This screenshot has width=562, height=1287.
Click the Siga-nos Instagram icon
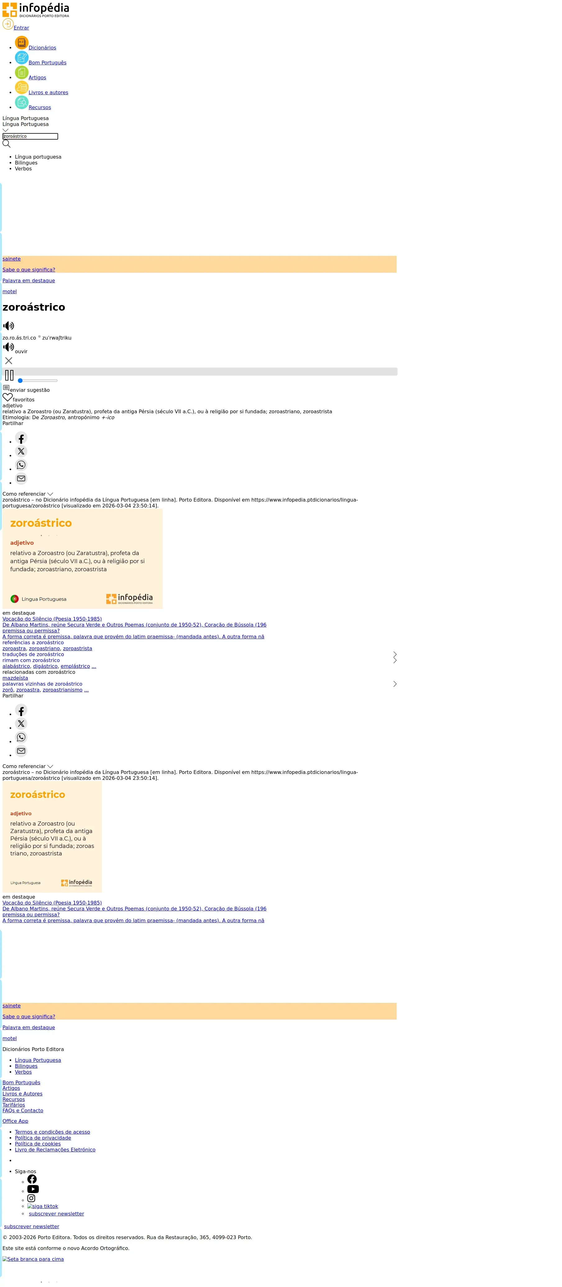point(31,1199)
